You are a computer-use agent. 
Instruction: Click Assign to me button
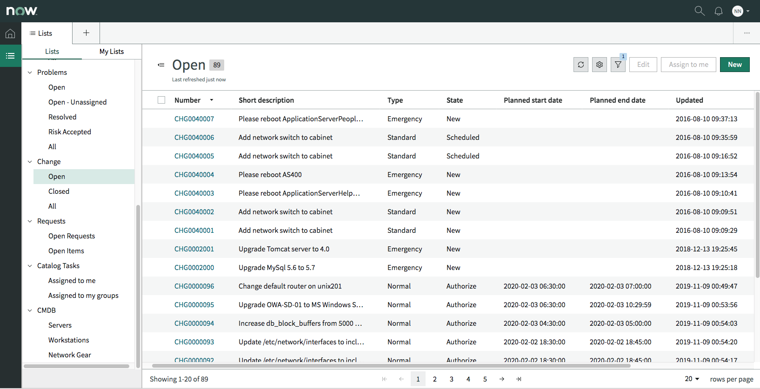[688, 65]
